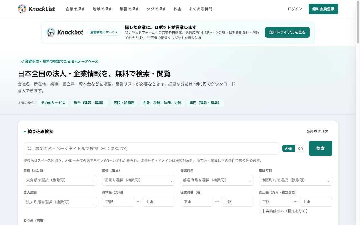The height and width of the screenshot is (225, 360).
Task: Open 法人形態 dropdown
Action: pos(60,202)
